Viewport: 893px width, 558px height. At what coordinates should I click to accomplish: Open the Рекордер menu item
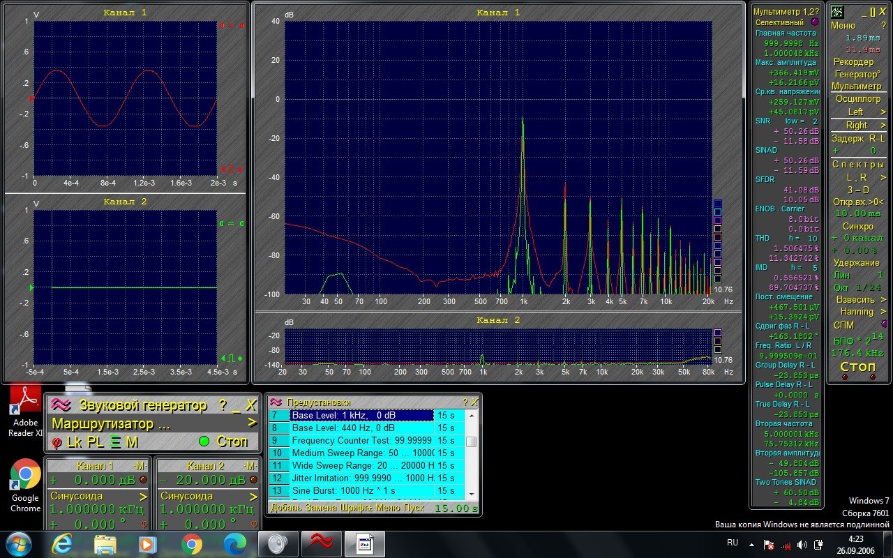[853, 61]
